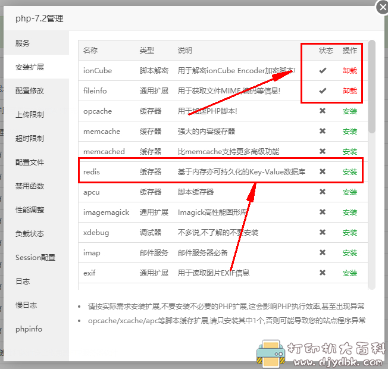
Task: Open the Session配置 tab
Action: (36, 257)
